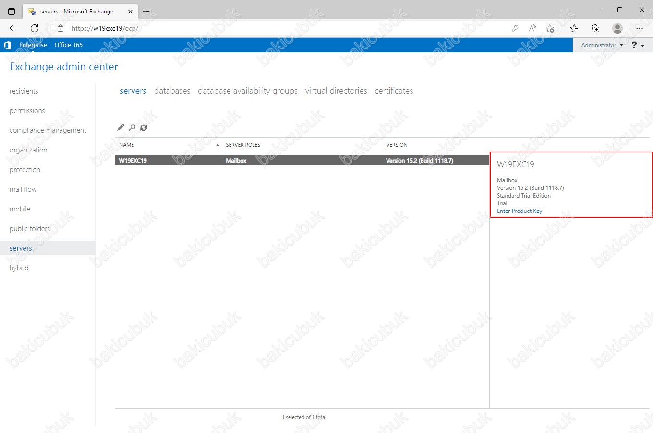The image size is (653, 433).
Task: Click Standard Trial Edition text in details pane
Action: tap(524, 196)
